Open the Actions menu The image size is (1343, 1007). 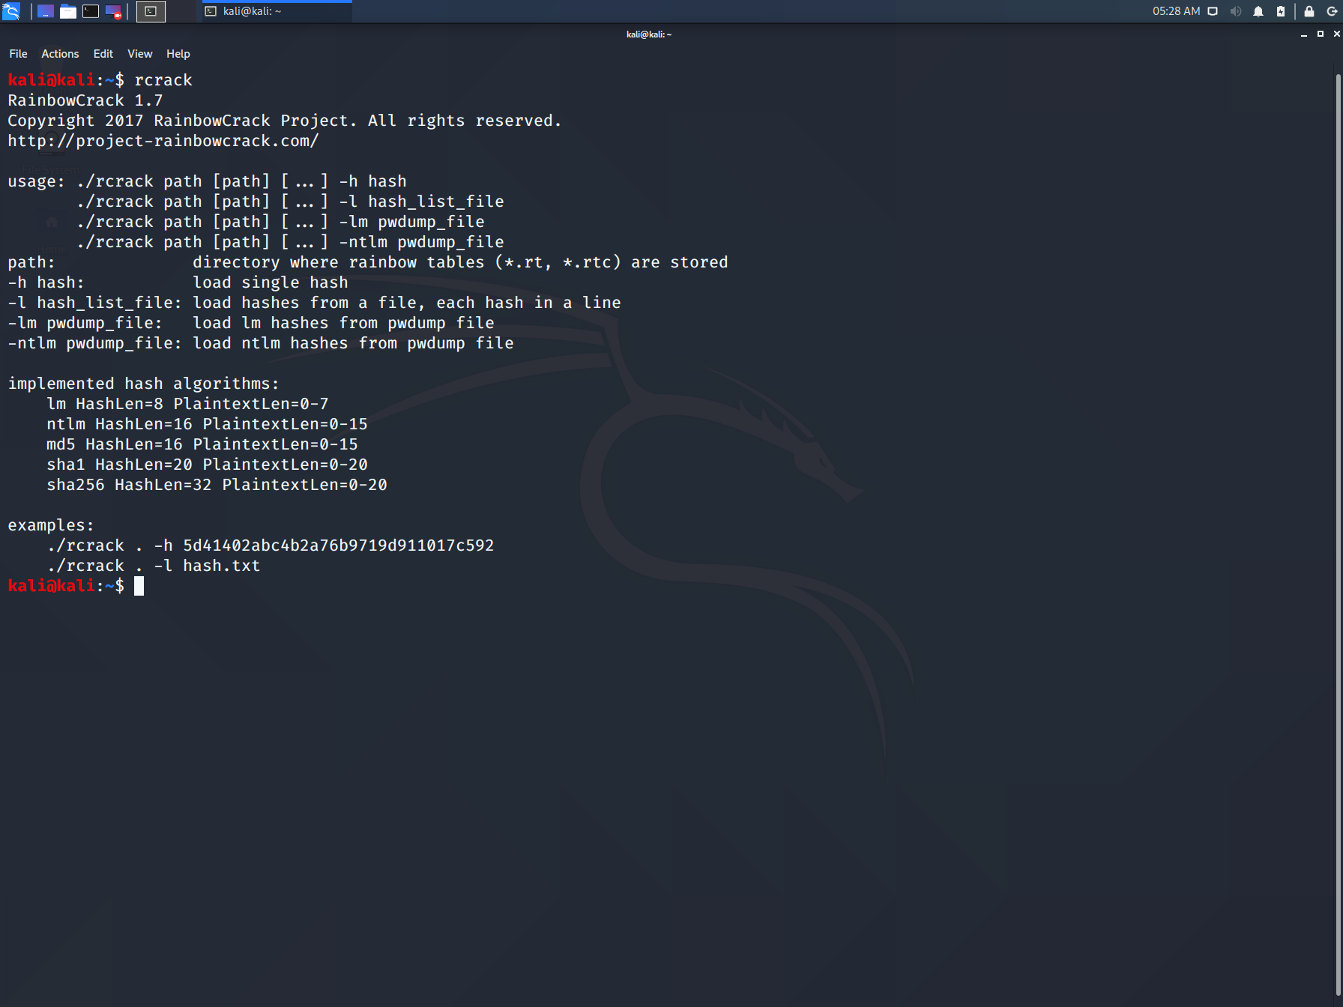(60, 54)
